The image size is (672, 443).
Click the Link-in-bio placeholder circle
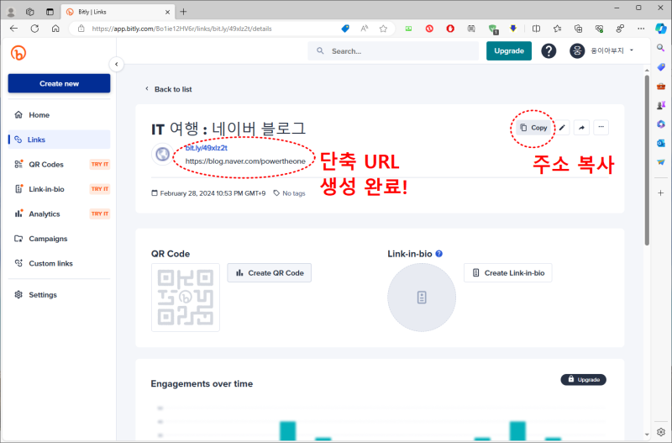point(422,298)
